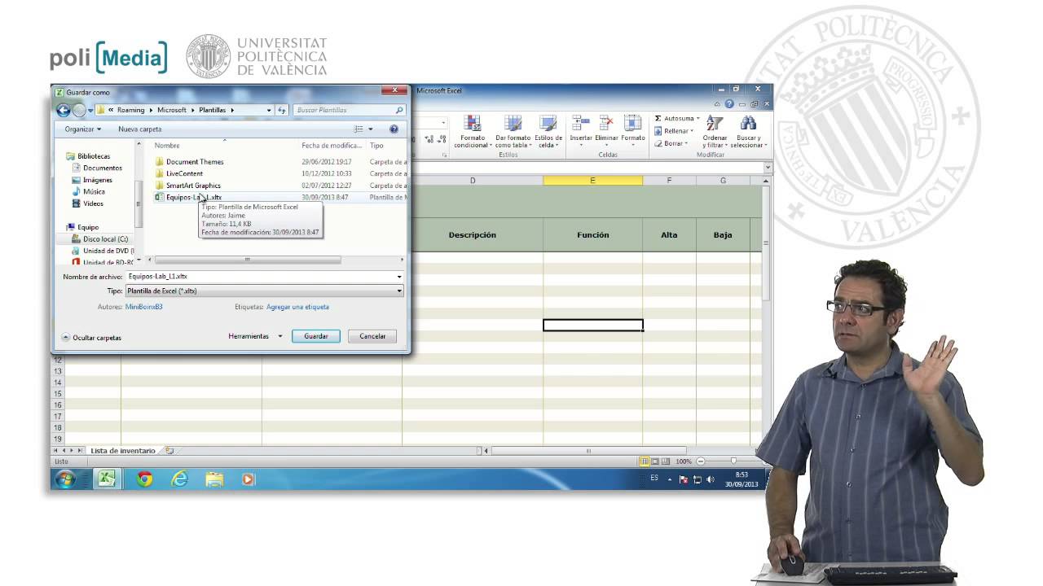Click the Cancelar button
Screen dimensions: 1043x586
(372, 336)
